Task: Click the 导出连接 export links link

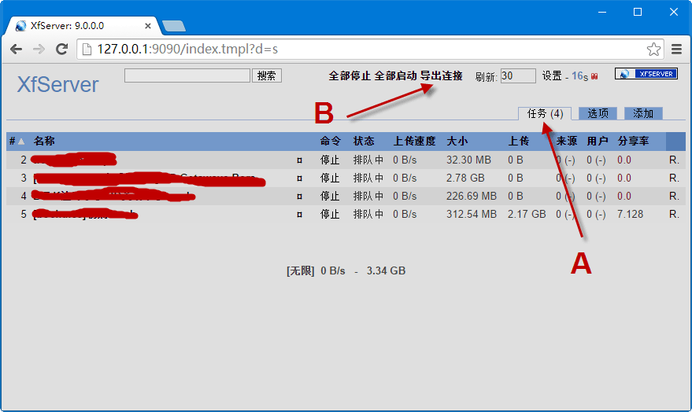Action: point(442,75)
